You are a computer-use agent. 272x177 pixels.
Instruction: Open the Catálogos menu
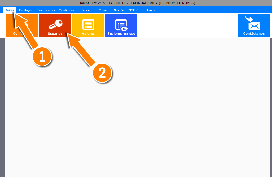pos(26,10)
